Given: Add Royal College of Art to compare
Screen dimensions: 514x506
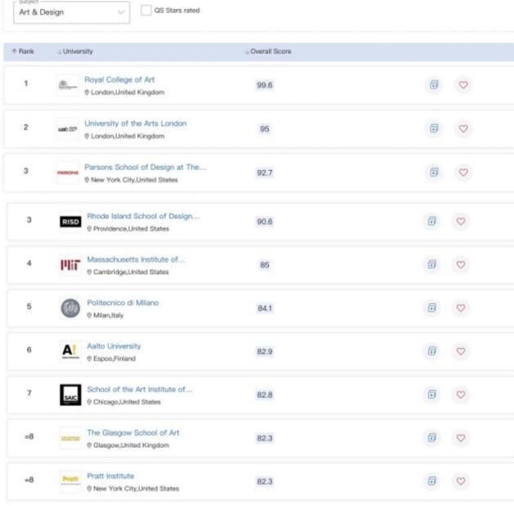Looking at the screenshot, I should click(434, 85).
